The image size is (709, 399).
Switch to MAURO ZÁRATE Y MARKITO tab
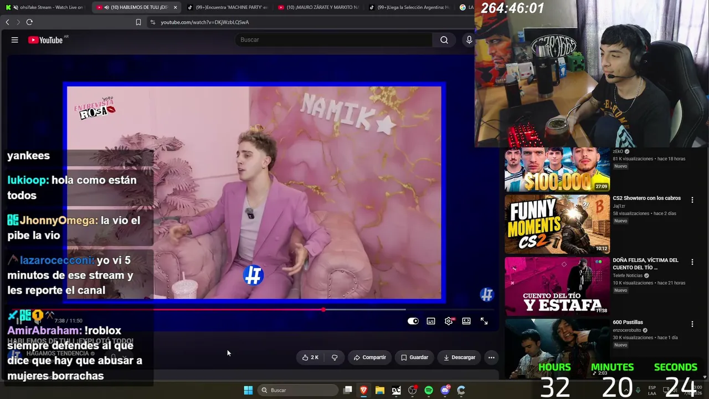pos(318,7)
